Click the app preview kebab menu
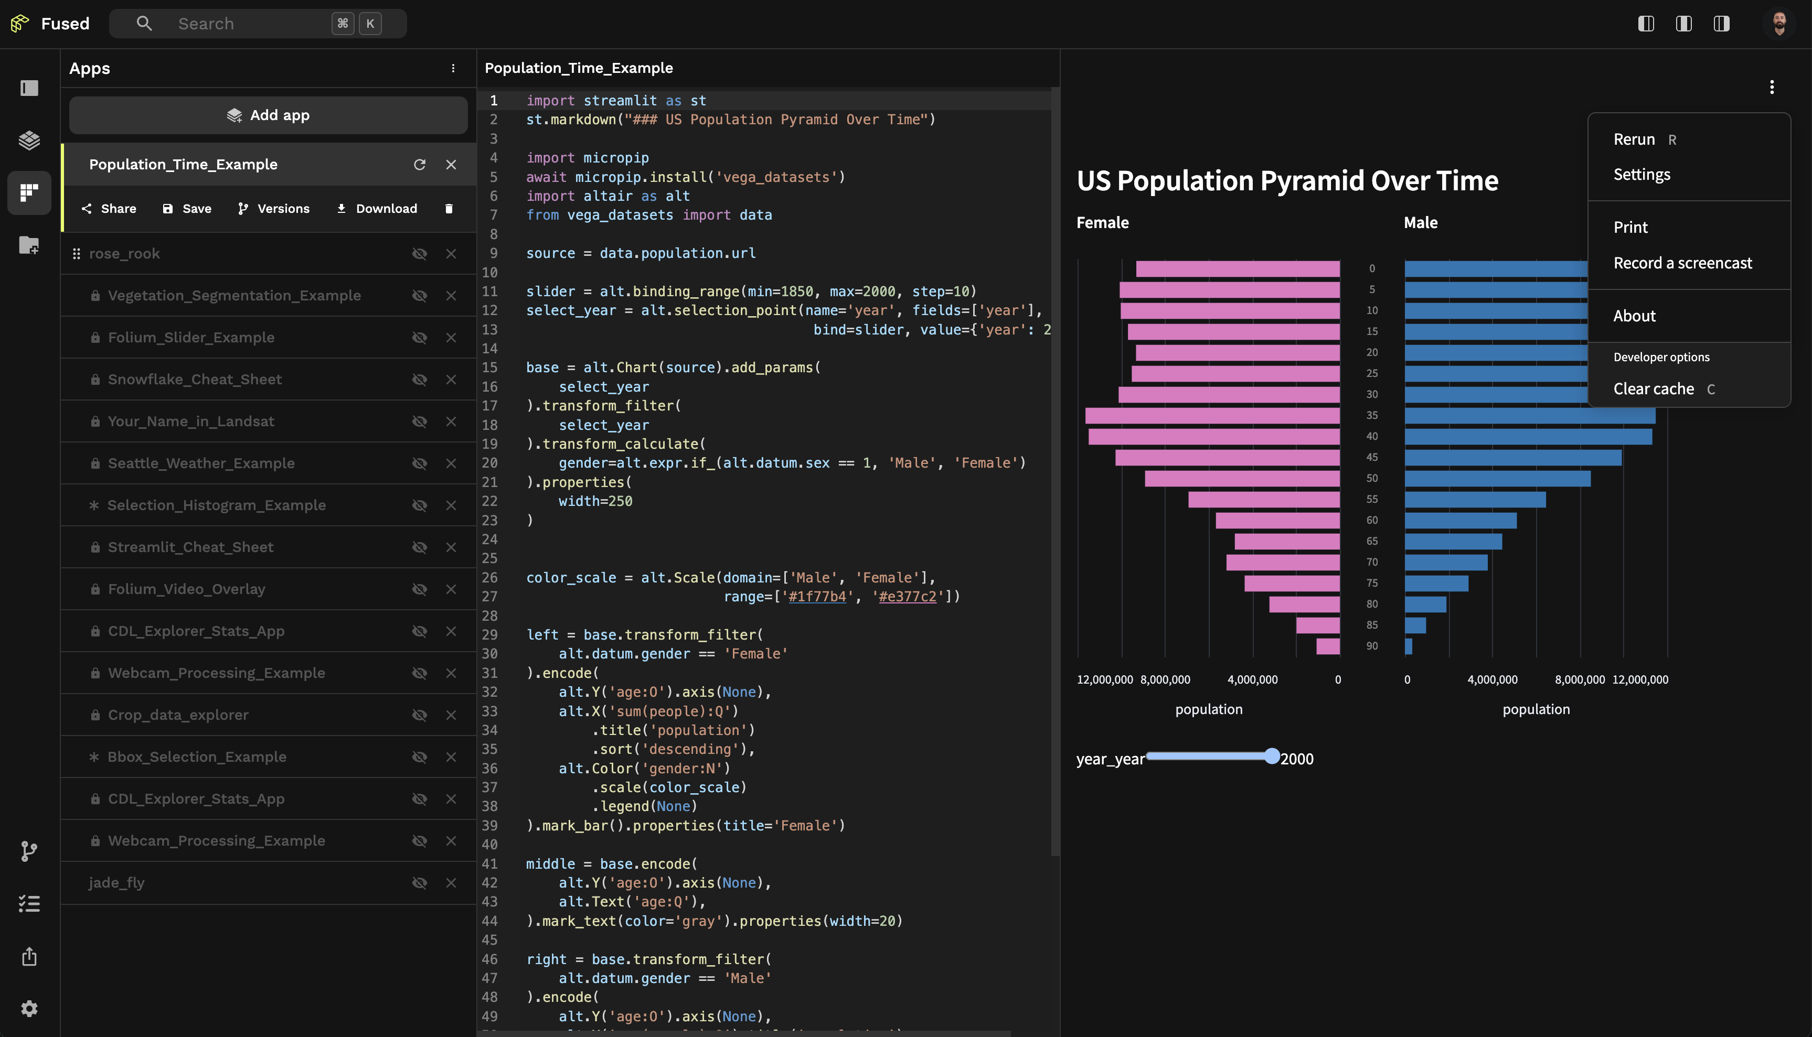The image size is (1812, 1037). tap(1772, 88)
